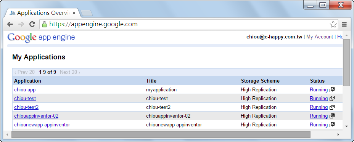The image size is (354, 142).
Task: Click the horizontal scrollbar left arrow
Action: point(8,134)
